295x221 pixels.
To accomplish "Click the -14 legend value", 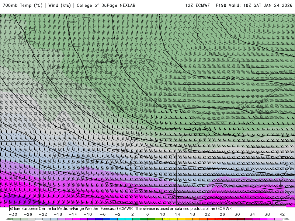I will point(73,214).
